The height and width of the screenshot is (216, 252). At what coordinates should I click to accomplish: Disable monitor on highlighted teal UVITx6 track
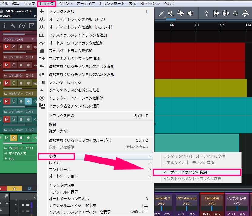(28, 101)
